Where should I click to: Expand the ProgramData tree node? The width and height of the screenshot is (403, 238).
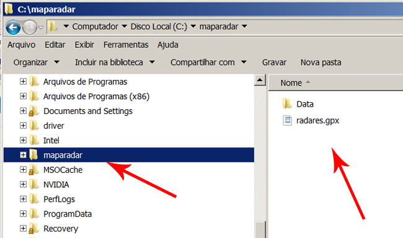pos(23,214)
